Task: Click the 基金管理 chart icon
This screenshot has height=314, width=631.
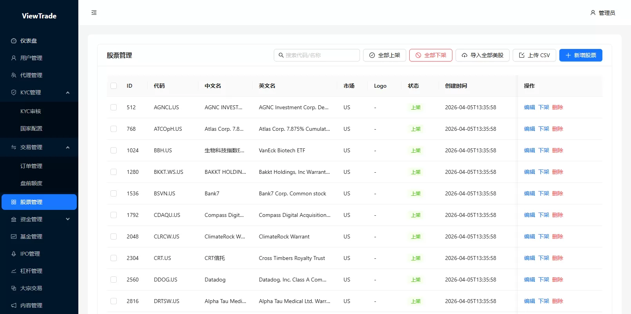Action: pos(14,236)
